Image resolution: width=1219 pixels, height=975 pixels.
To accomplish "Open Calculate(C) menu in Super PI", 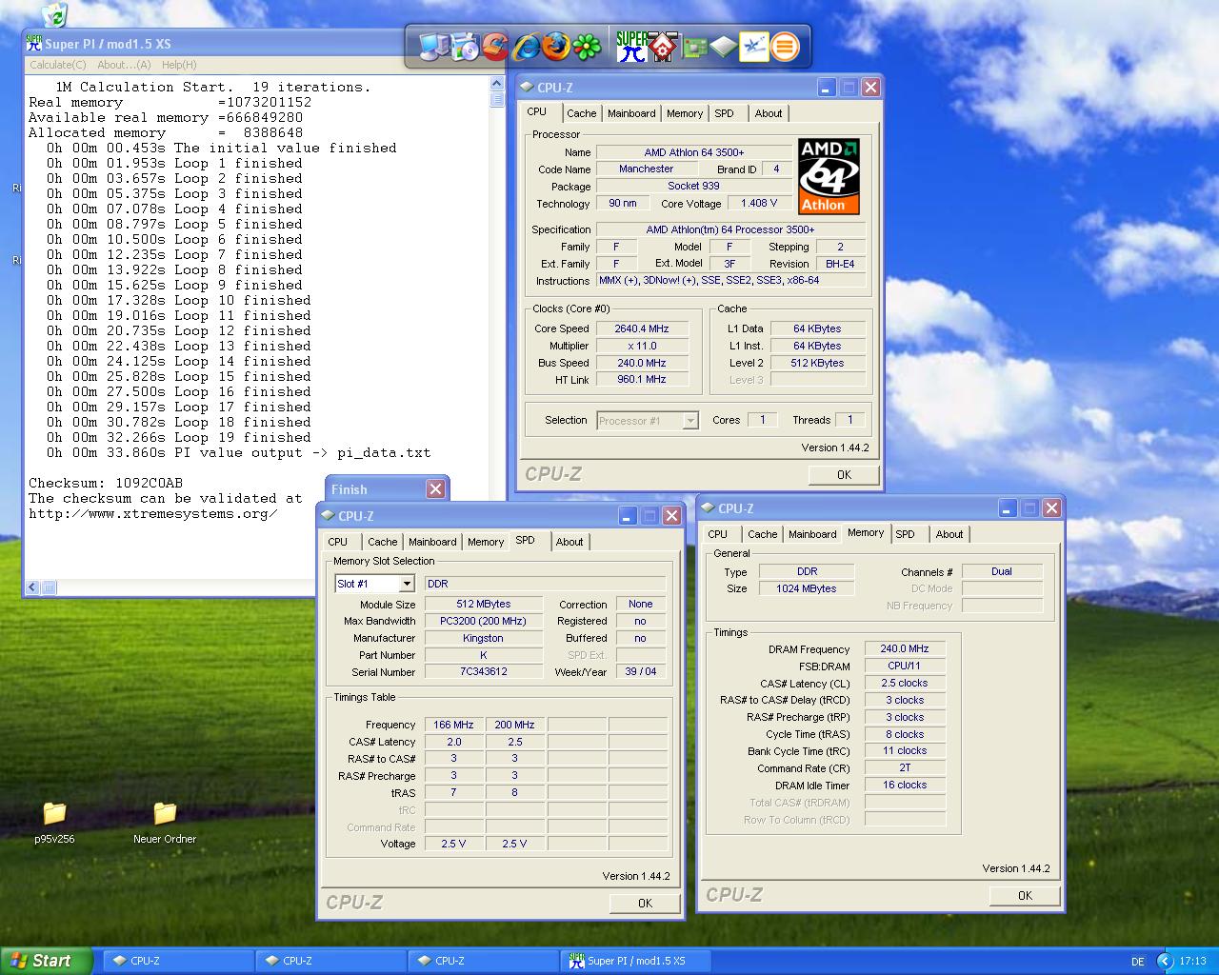I will tap(57, 65).
